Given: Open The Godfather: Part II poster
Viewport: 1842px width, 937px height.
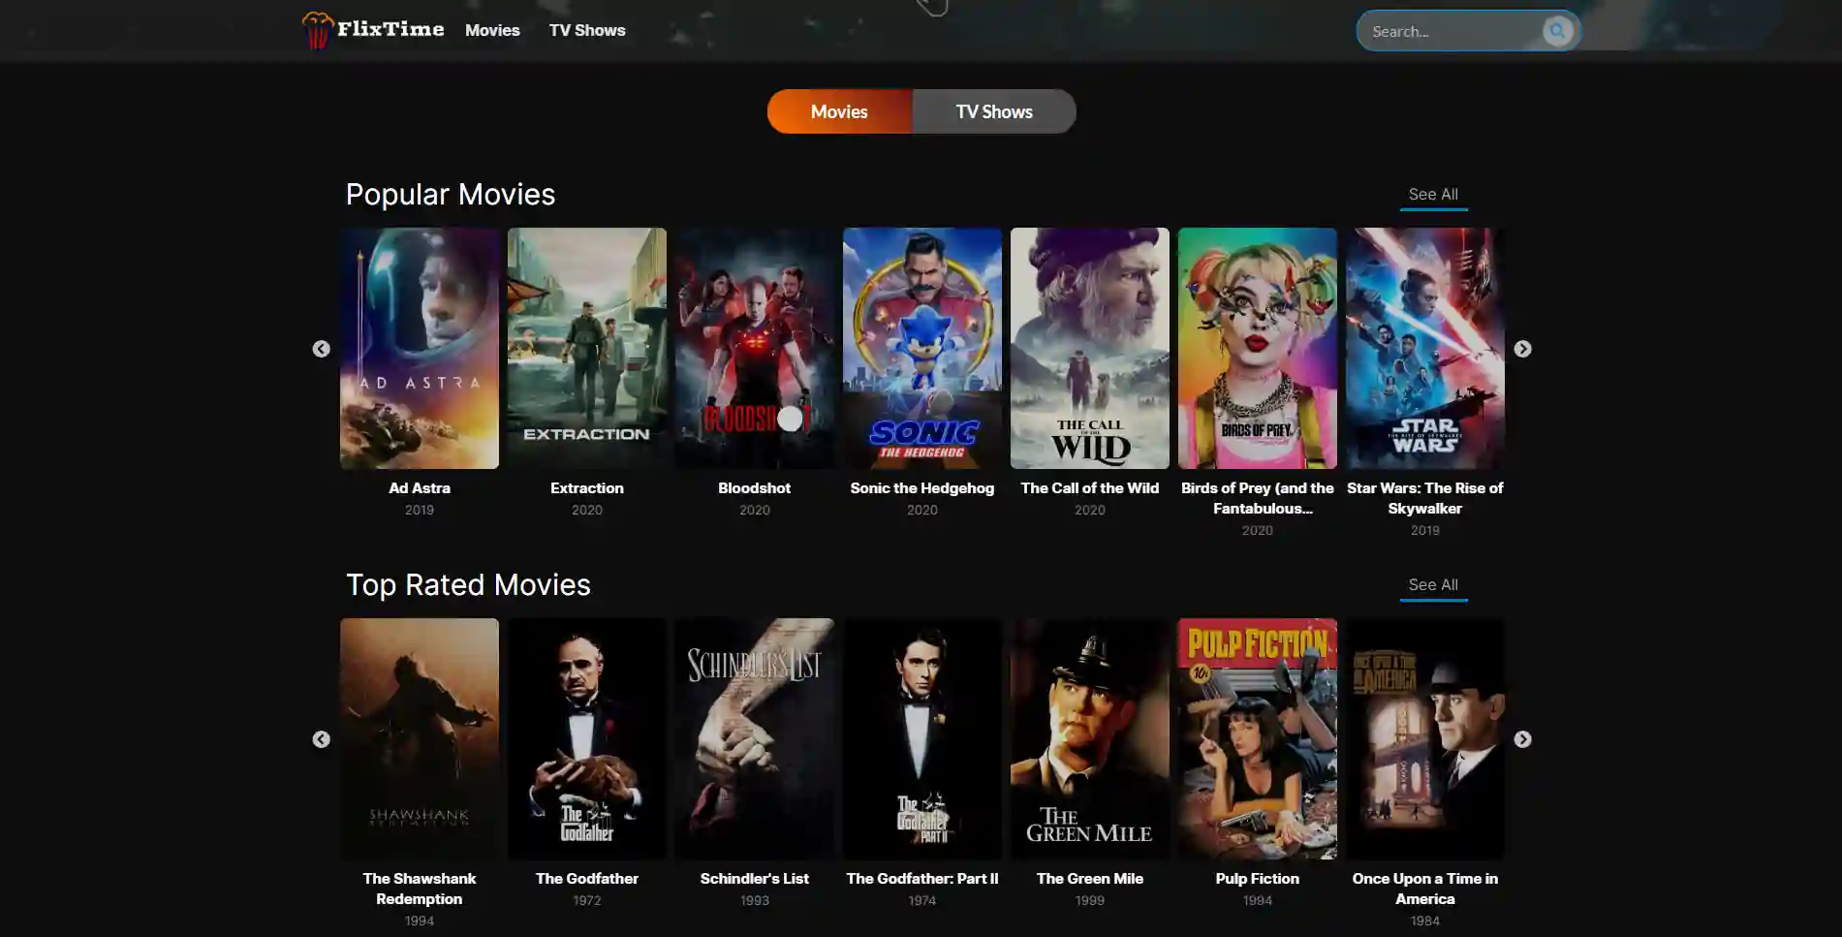Looking at the screenshot, I should click(922, 738).
